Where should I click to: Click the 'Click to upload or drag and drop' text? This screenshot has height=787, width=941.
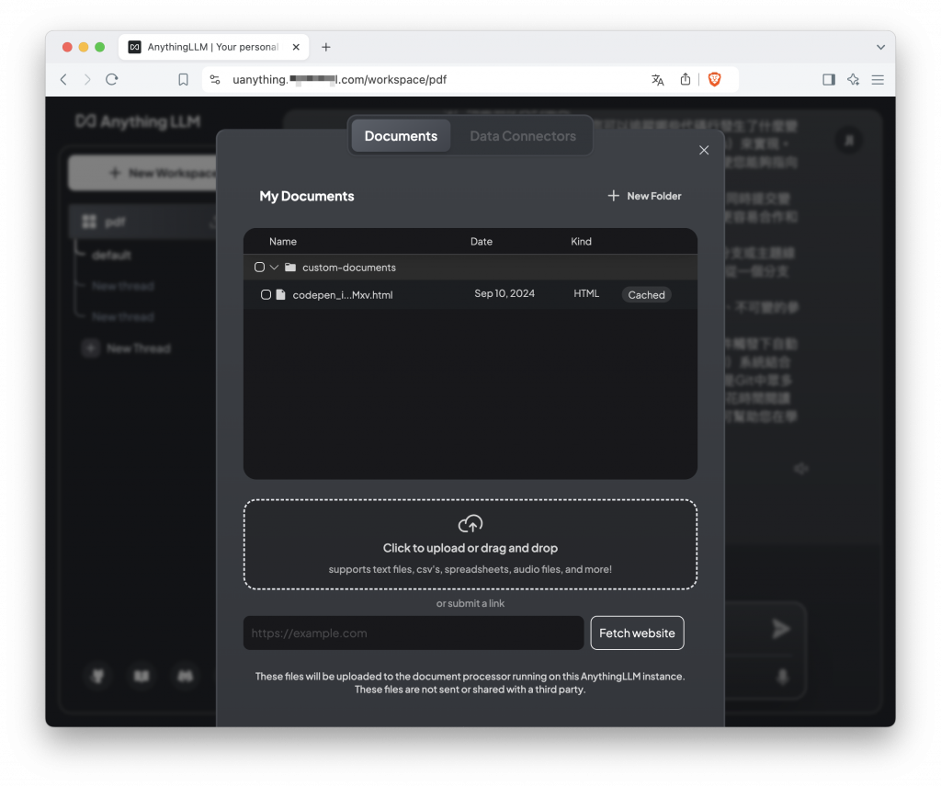click(470, 548)
